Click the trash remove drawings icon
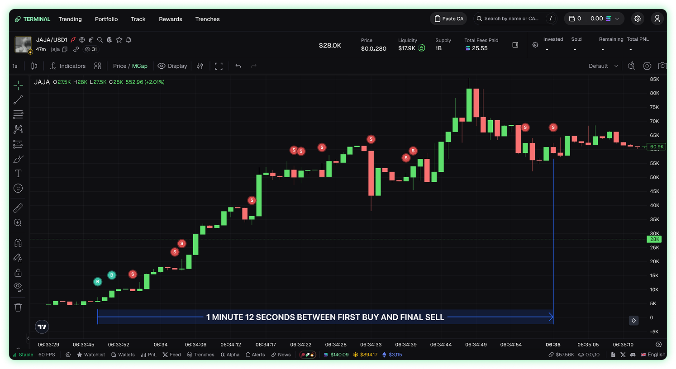Image resolution: width=676 pixels, height=369 pixels. [x=18, y=307]
